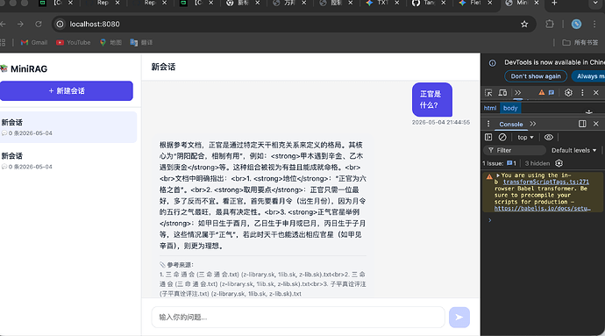The height and width of the screenshot is (336, 605).
Task: Reload the localhost:8080 page
Action: coord(39,24)
